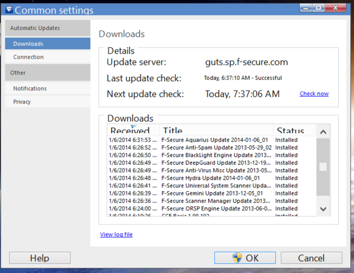The height and width of the screenshot is (273, 354).
Task: Select the Other section header
Action: (x=48, y=73)
